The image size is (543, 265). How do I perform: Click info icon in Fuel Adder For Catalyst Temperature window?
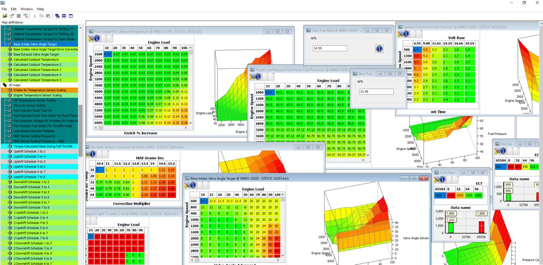(96, 38)
